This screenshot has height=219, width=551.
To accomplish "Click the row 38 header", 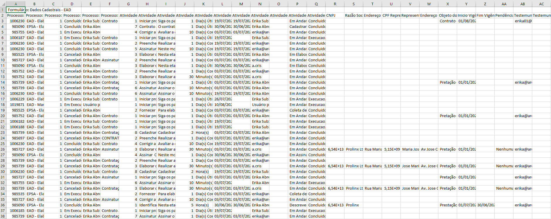I will coord(3,216).
